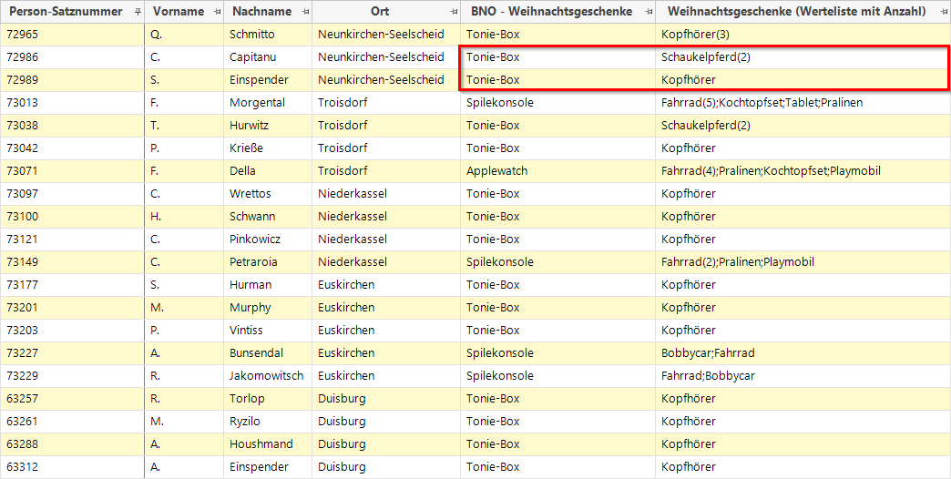Click Spilekonsole in Petraroia's row
951x479 pixels.
tap(500, 262)
